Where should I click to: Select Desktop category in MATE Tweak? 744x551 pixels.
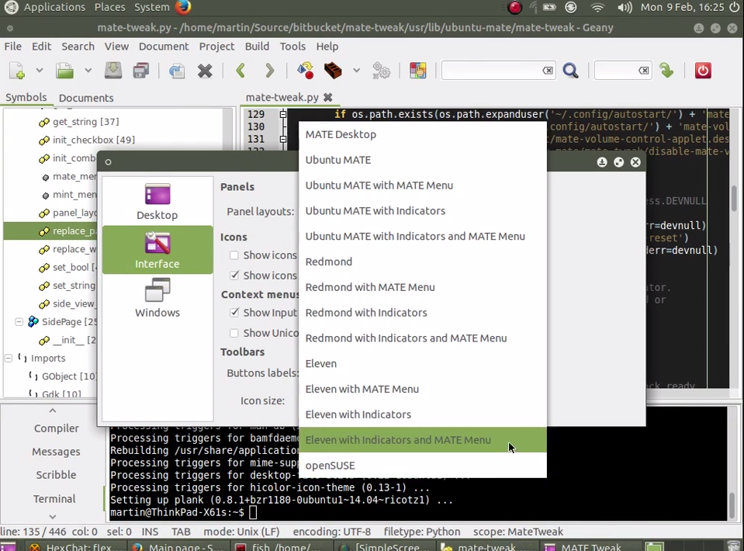point(157,201)
